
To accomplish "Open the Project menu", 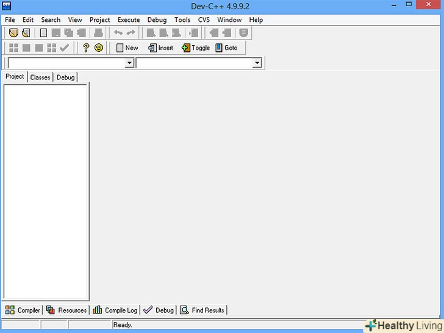I will [x=99, y=20].
